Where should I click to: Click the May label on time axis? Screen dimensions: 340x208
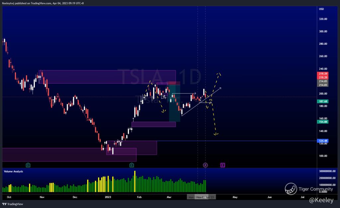pos(235,197)
